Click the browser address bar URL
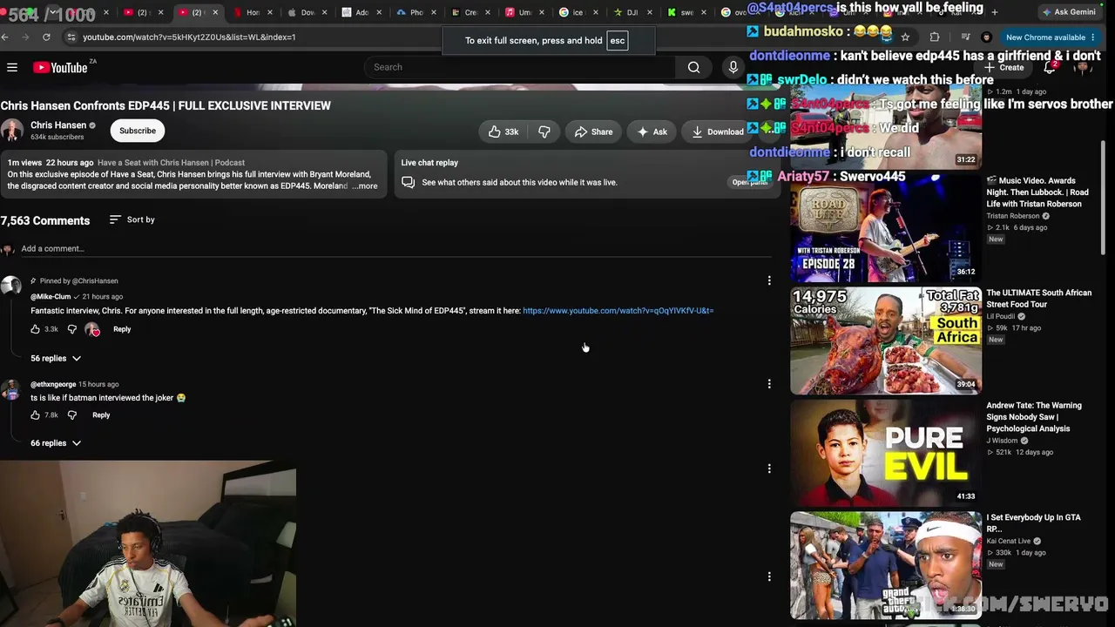The width and height of the screenshot is (1115, 627). (x=189, y=37)
